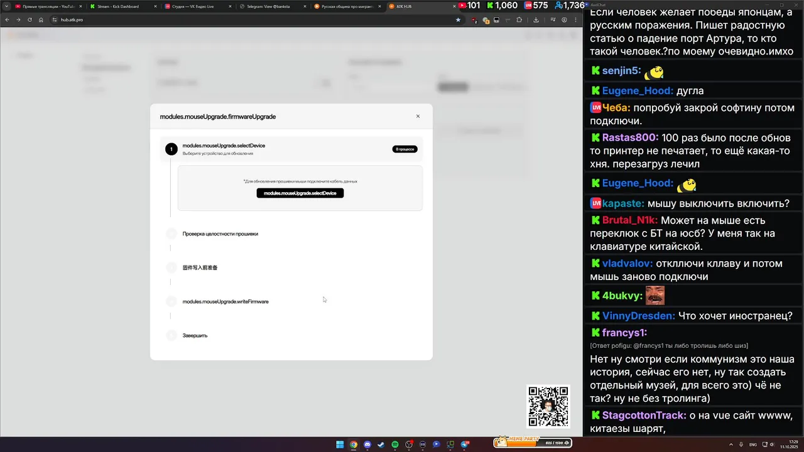Go back with browser back arrow

pyautogui.click(x=8, y=20)
